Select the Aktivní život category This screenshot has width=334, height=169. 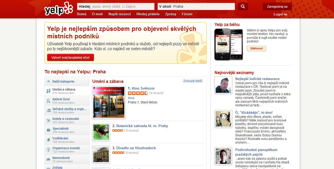coord(67,101)
